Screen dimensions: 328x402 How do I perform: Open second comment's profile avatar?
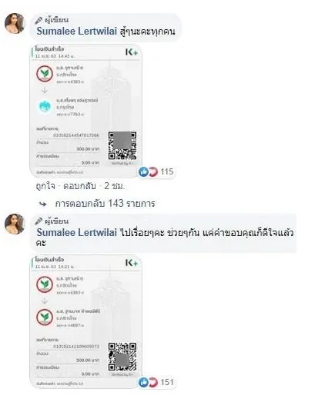pyautogui.click(x=15, y=224)
